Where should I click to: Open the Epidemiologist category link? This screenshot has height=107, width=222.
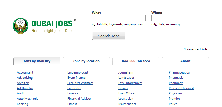tap(78, 72)
